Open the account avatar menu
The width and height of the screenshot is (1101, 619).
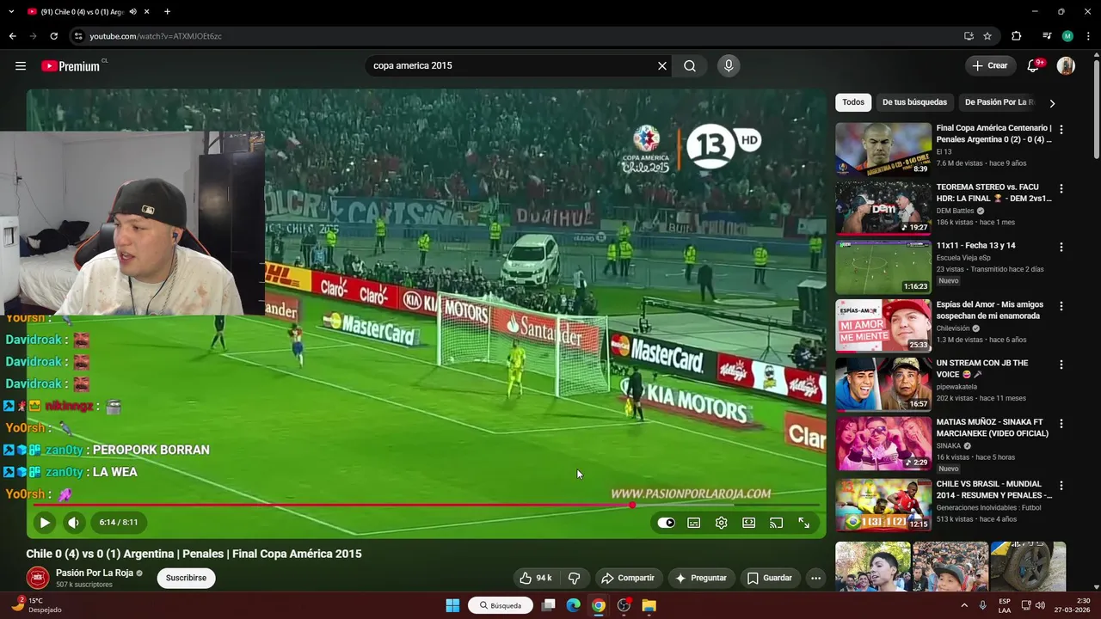(1066, 65)
